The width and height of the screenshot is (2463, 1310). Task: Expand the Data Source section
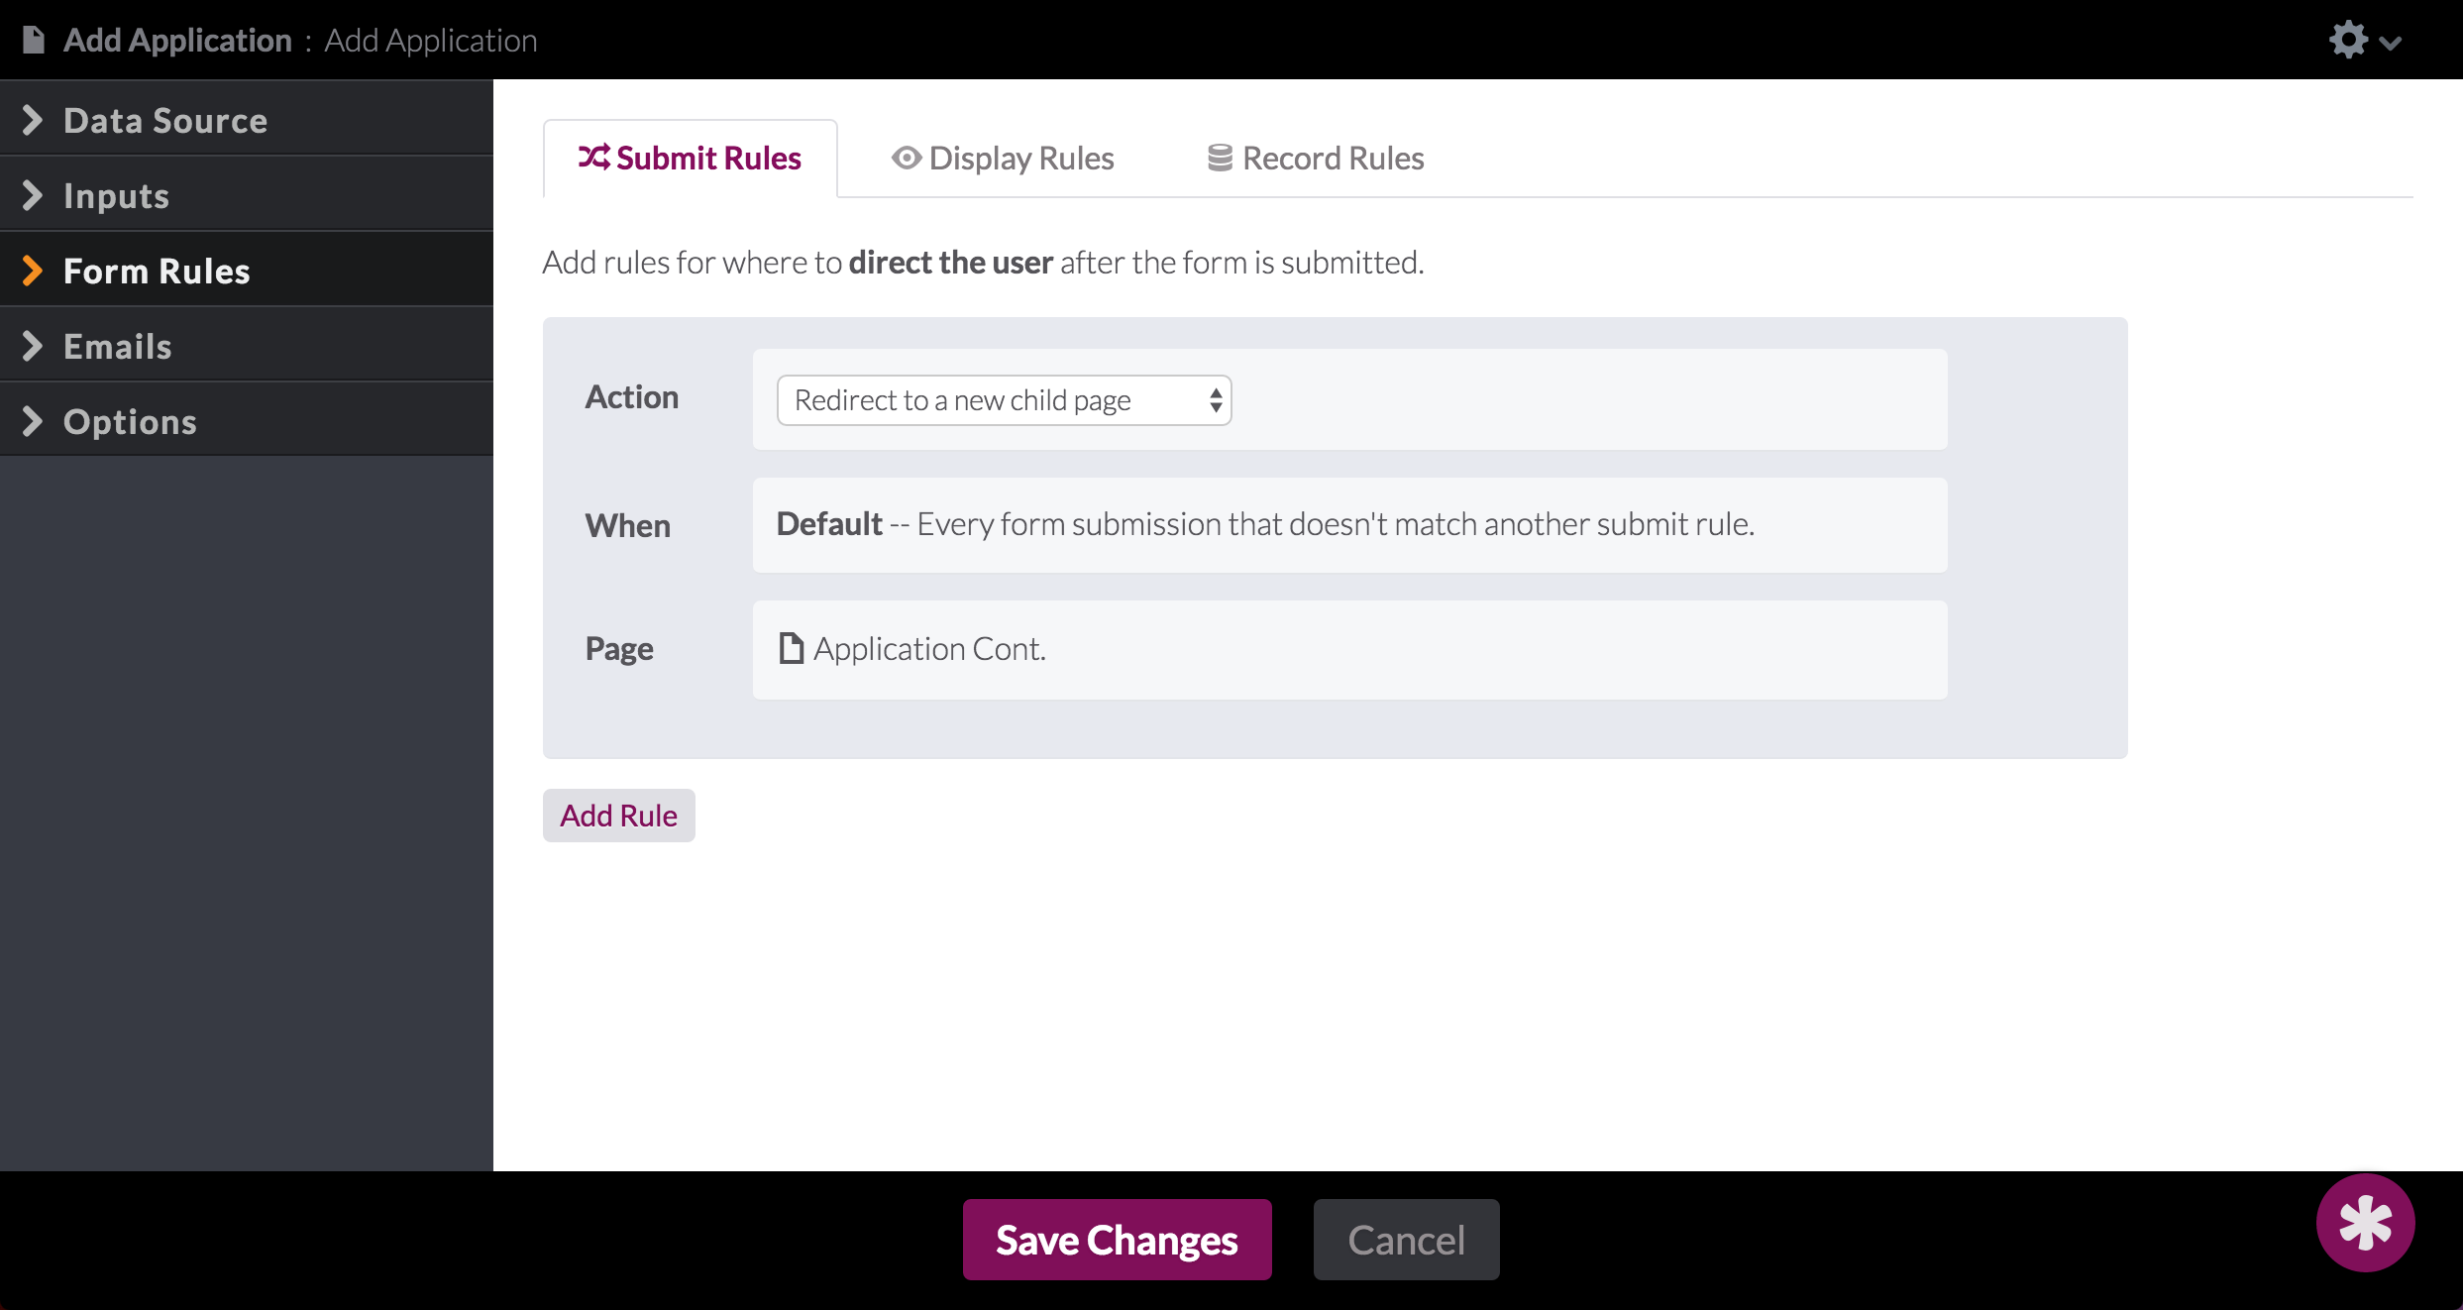point(164,120)
